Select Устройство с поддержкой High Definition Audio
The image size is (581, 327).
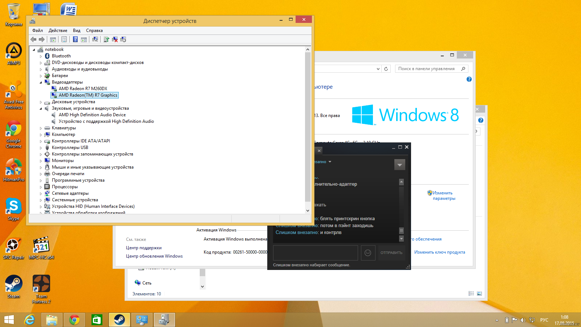point(106,121)
